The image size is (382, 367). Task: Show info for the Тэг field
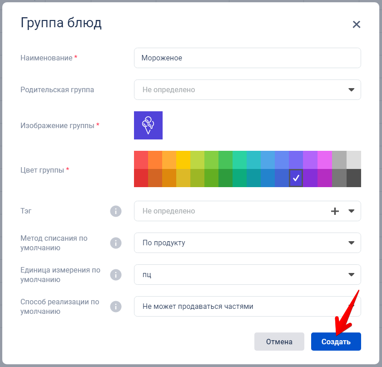coord(116,211)
